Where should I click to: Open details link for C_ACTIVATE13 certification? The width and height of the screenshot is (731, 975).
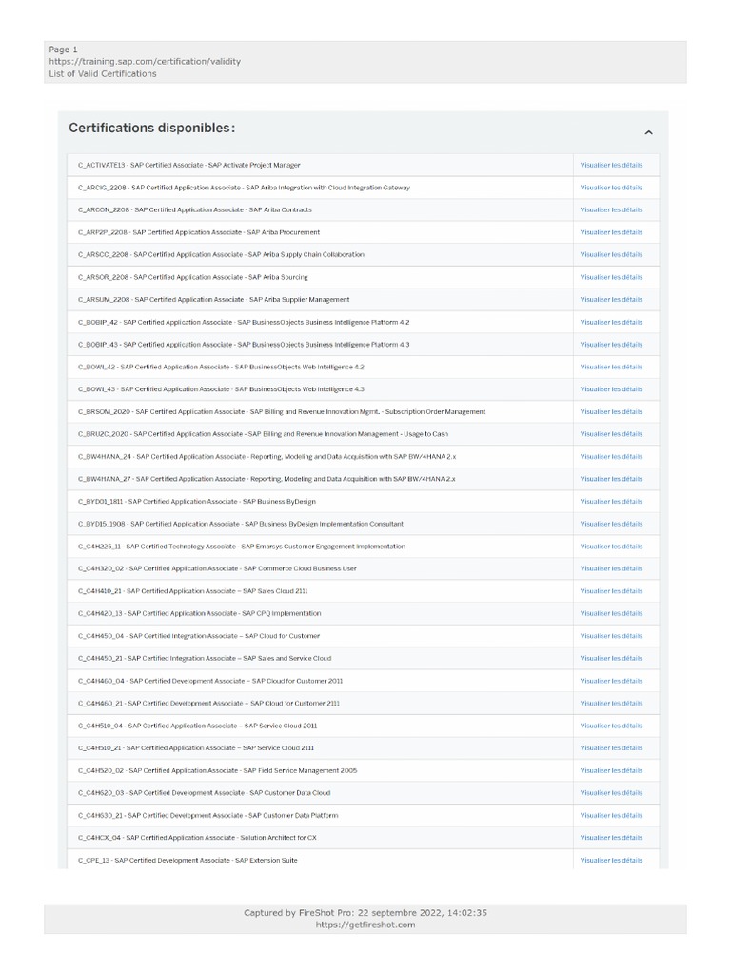[x=611, y=165]
